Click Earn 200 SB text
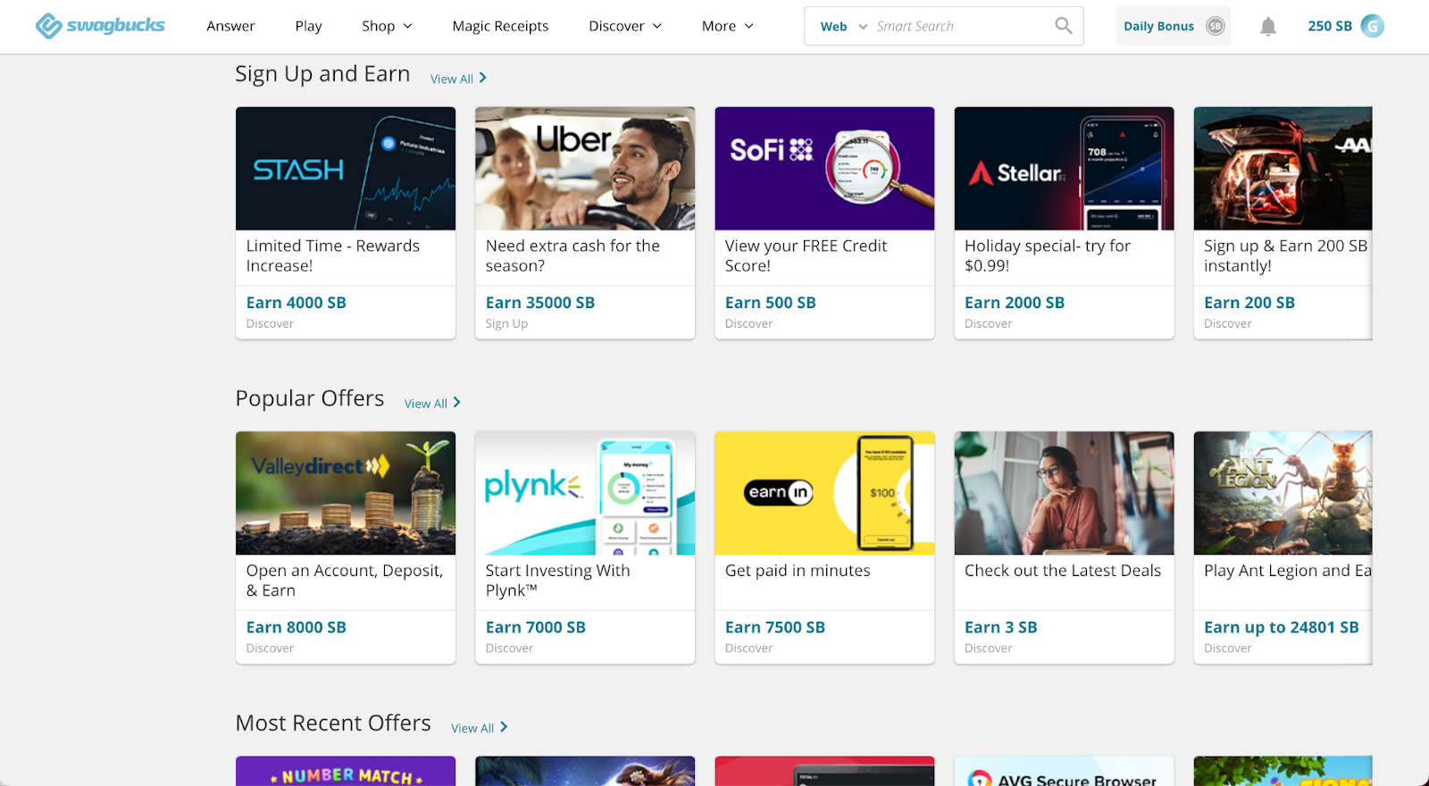 coord(1249,303)
